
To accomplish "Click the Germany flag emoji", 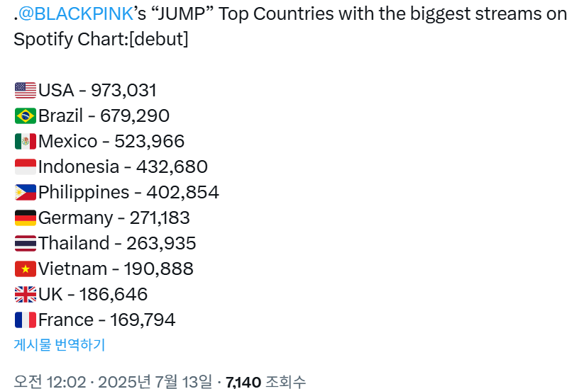I will [26, 218].
